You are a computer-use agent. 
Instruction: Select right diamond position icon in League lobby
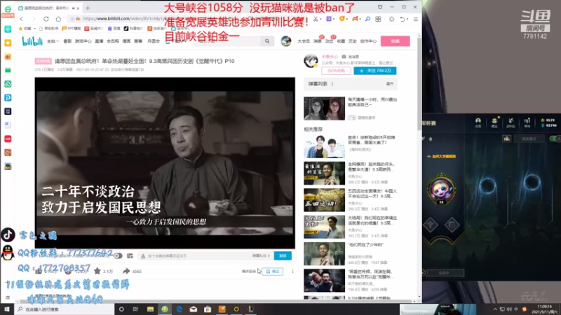452,225
